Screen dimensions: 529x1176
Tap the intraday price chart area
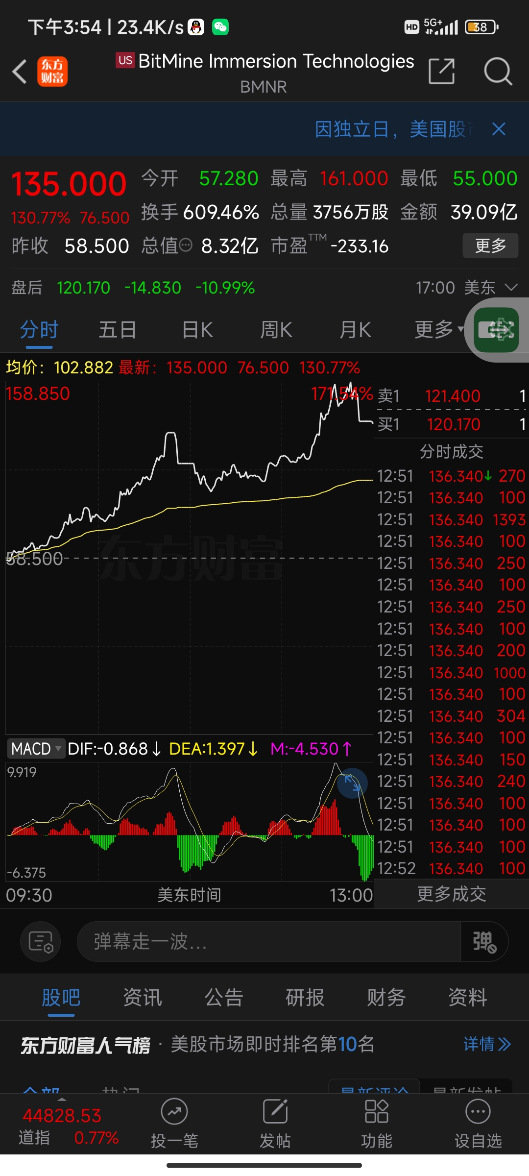(190, 558)
